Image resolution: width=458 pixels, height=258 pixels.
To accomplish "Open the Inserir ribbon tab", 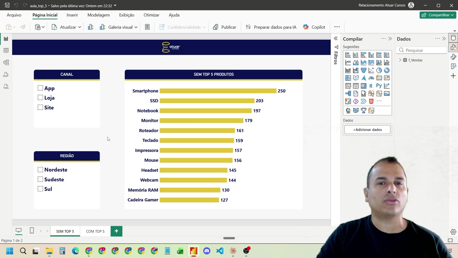I will [x=72, y=15].
